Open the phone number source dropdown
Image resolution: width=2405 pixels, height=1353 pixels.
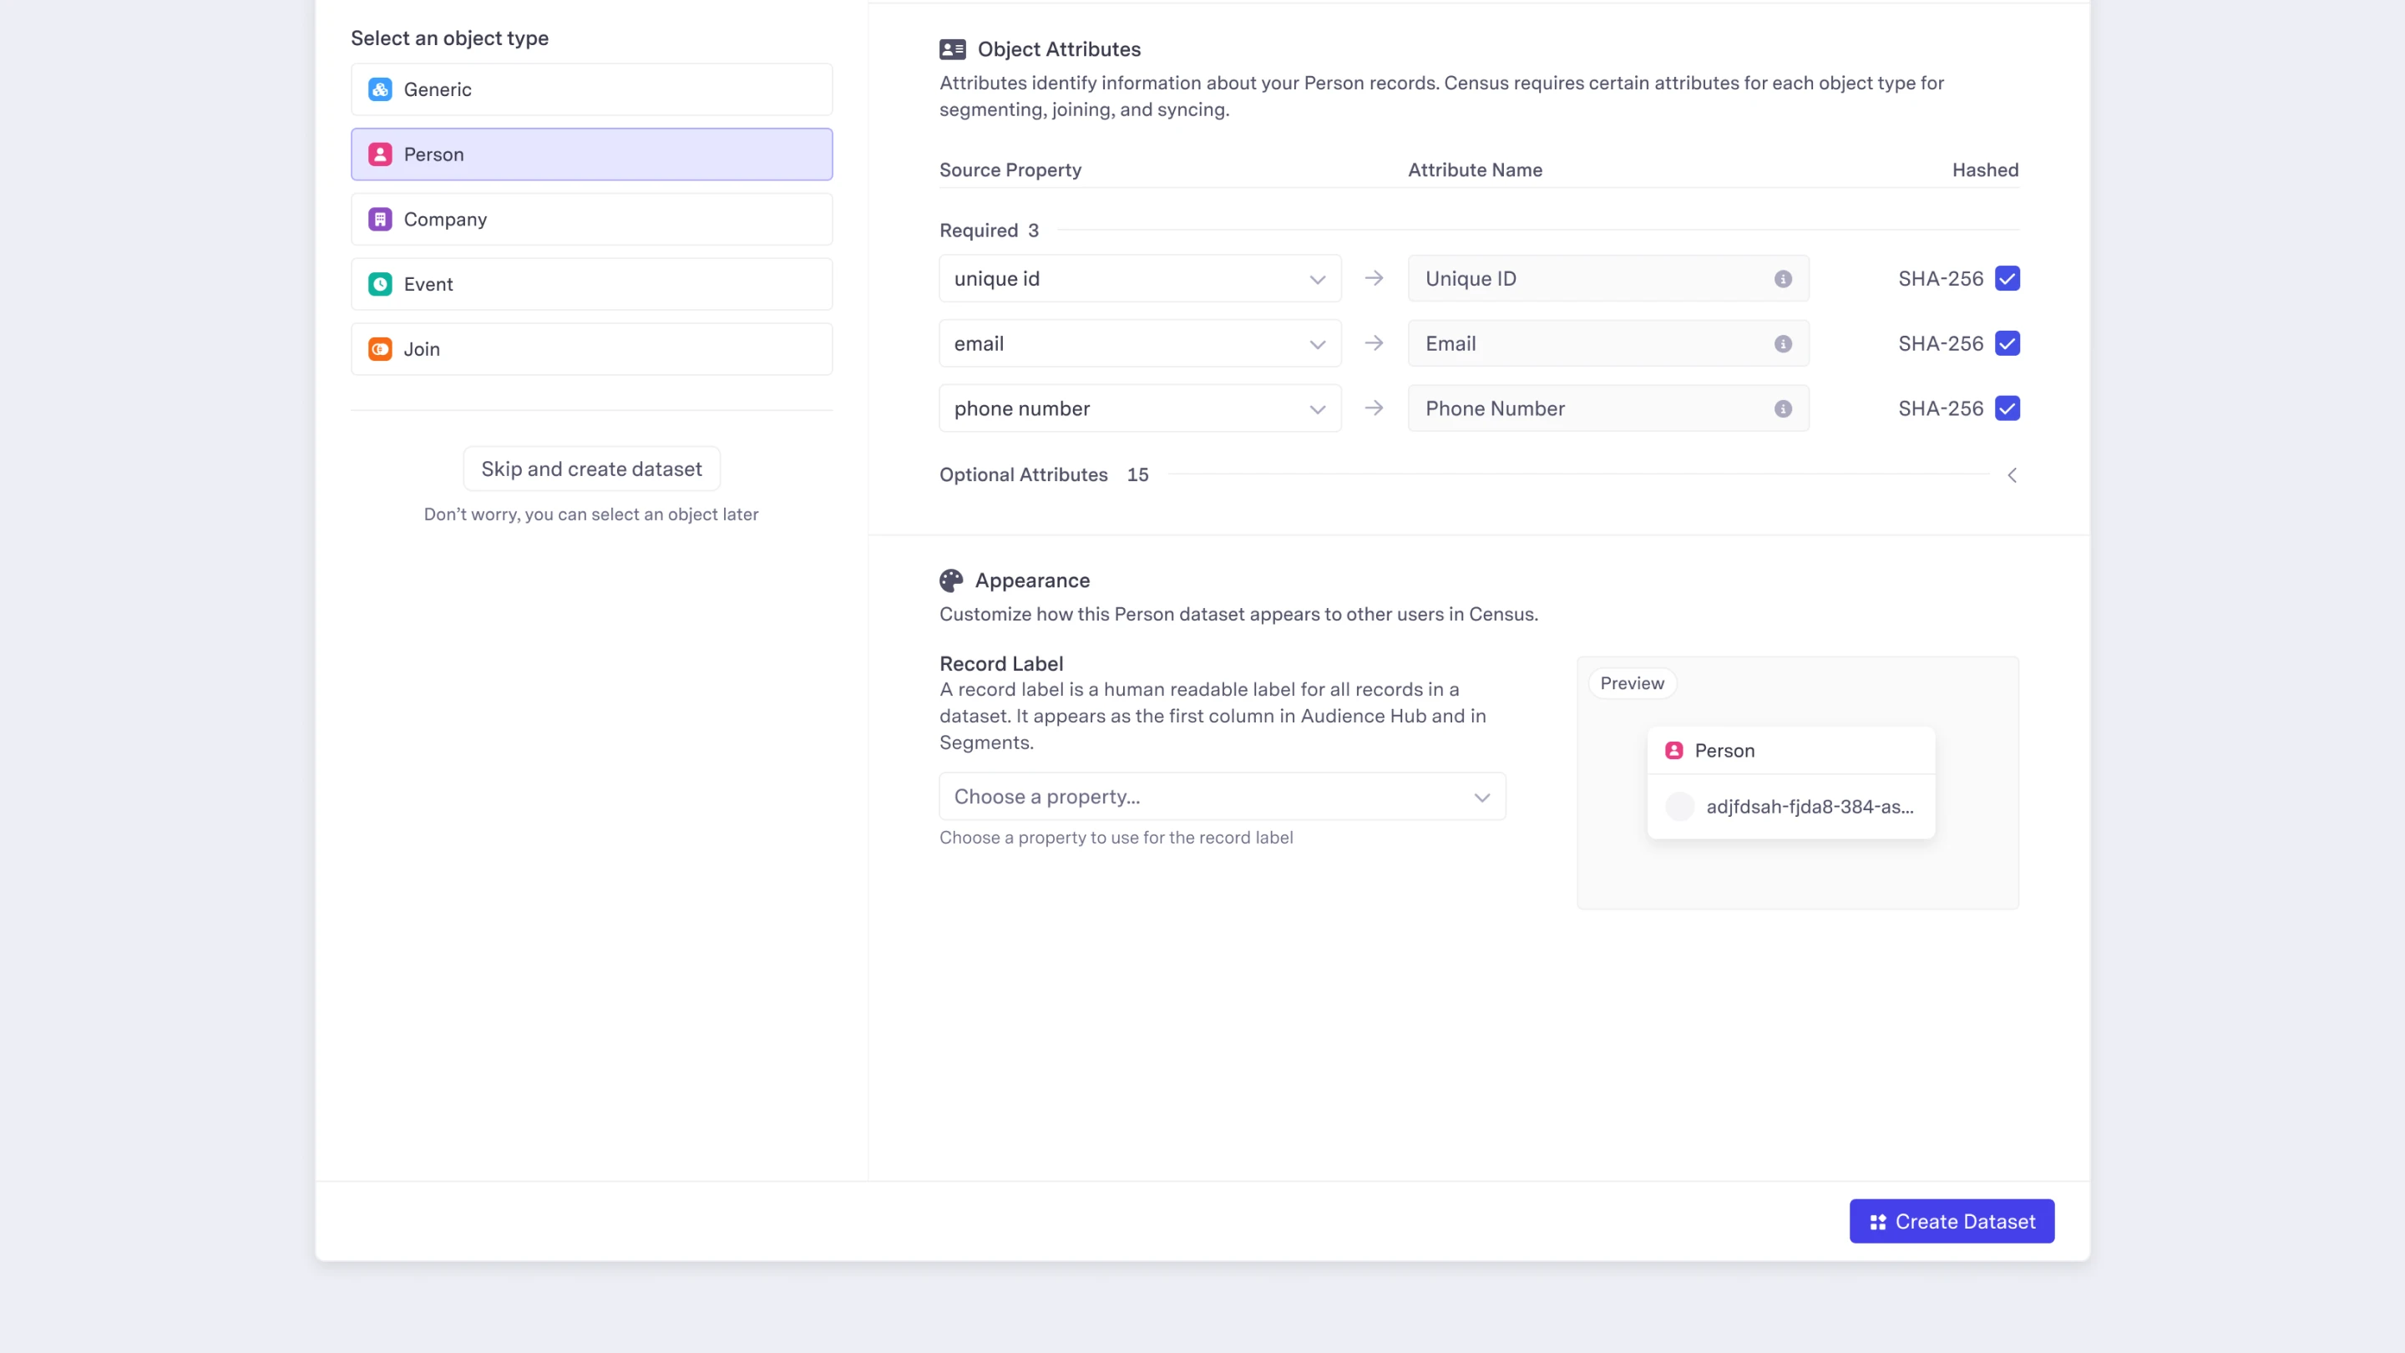coord(1139,409)
